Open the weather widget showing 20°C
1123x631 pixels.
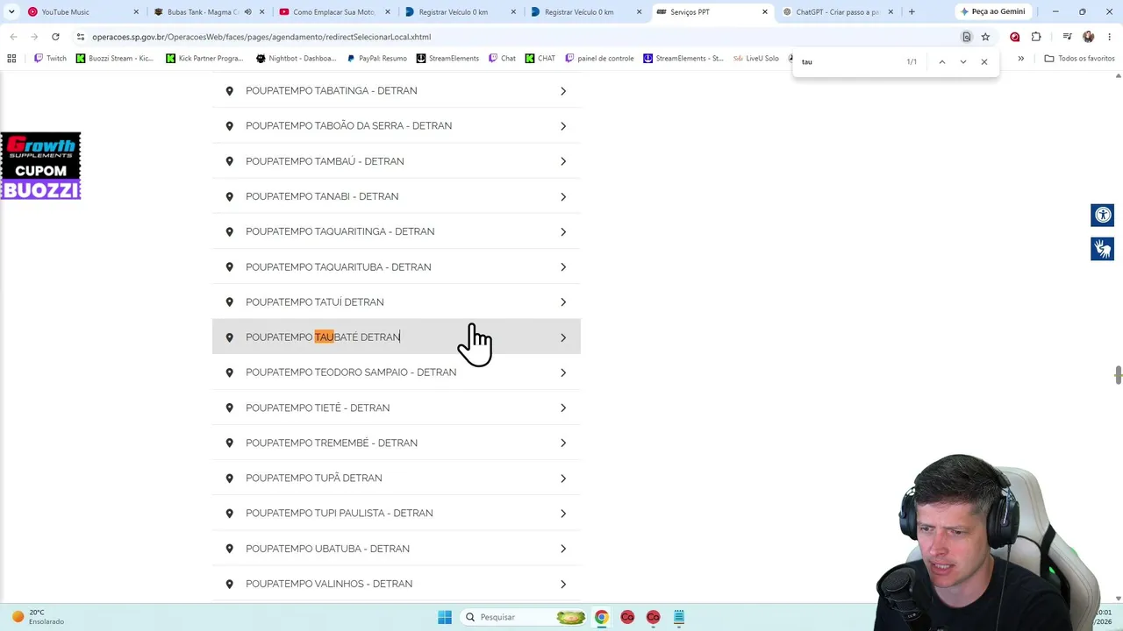[38, 617]
